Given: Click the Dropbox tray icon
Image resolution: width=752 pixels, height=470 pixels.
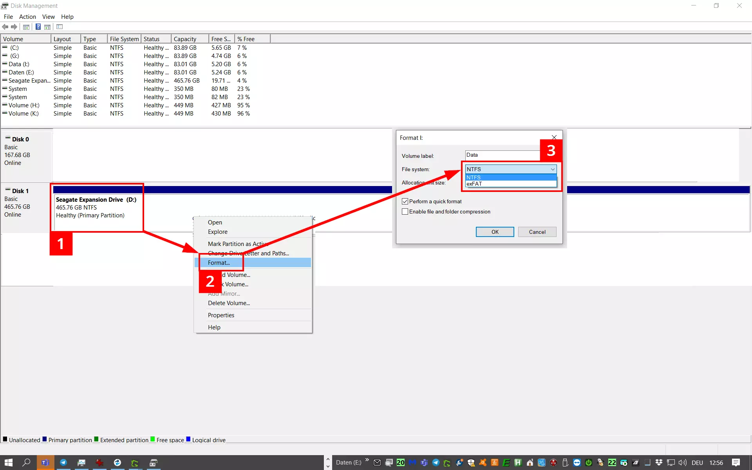Looking at the screenshot, I should [659, 463].
